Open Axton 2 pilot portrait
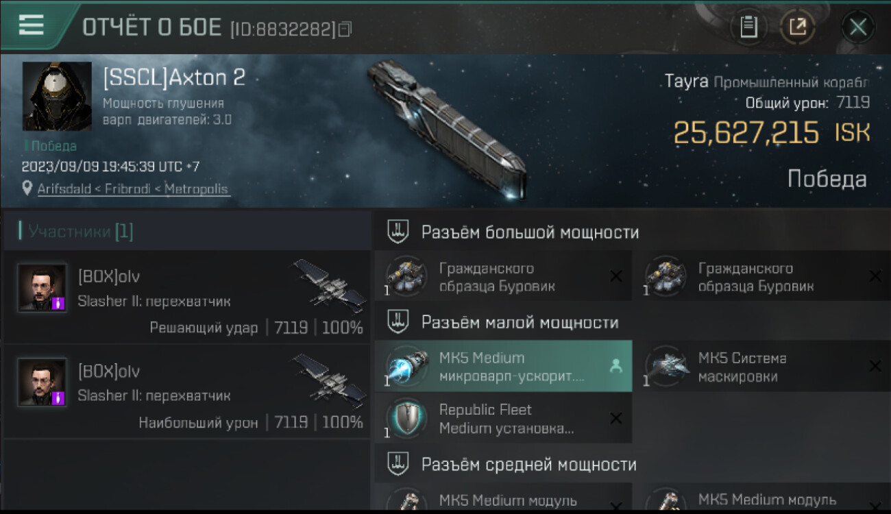The height and width of the screenshot is (514, 891). point(57,96)
